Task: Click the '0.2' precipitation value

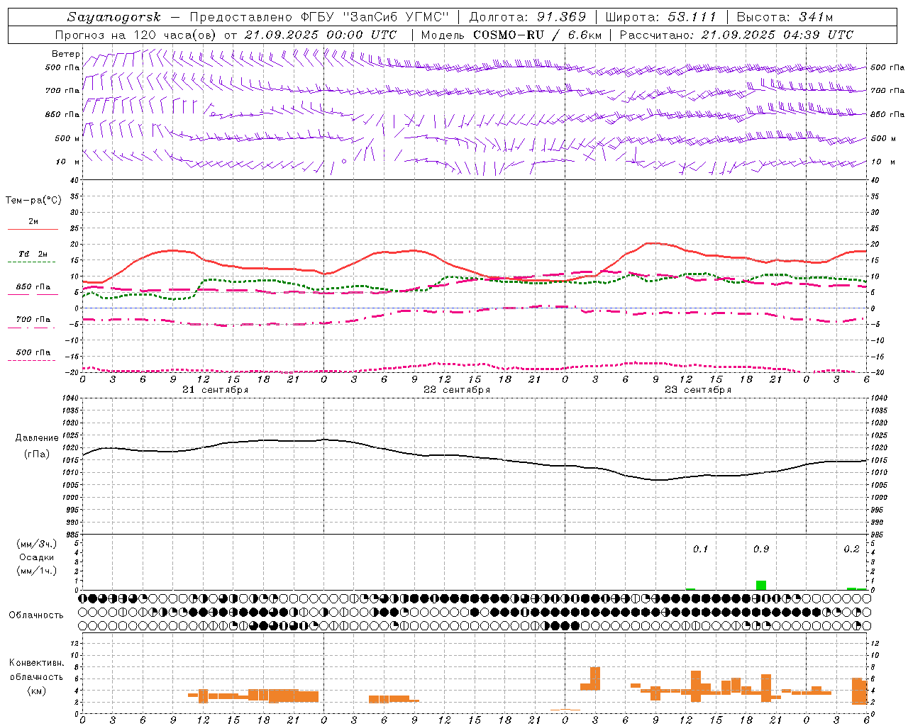Action: click(x=851, y=549)
